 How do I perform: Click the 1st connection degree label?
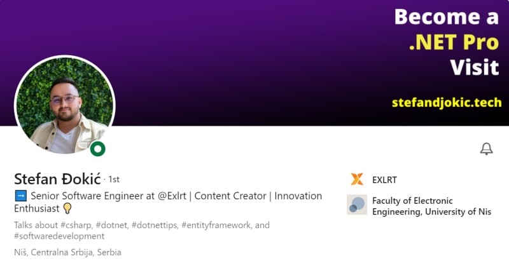(x=114, y=180)
